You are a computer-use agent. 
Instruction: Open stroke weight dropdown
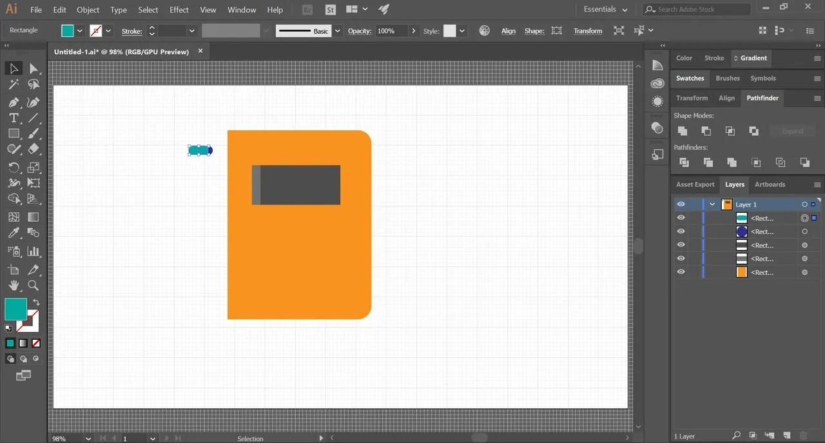point(191,30)
